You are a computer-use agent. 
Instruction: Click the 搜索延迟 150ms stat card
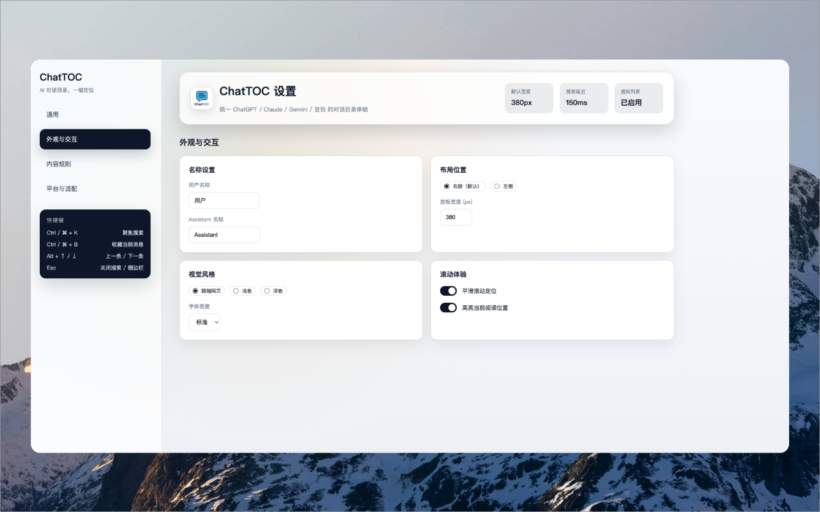[584, 98]
